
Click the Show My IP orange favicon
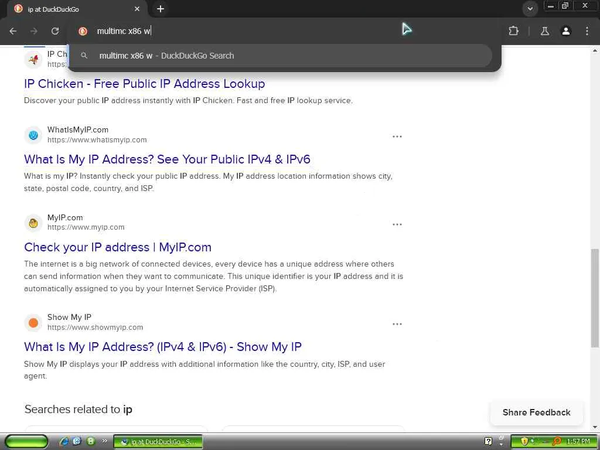point(33,323)
